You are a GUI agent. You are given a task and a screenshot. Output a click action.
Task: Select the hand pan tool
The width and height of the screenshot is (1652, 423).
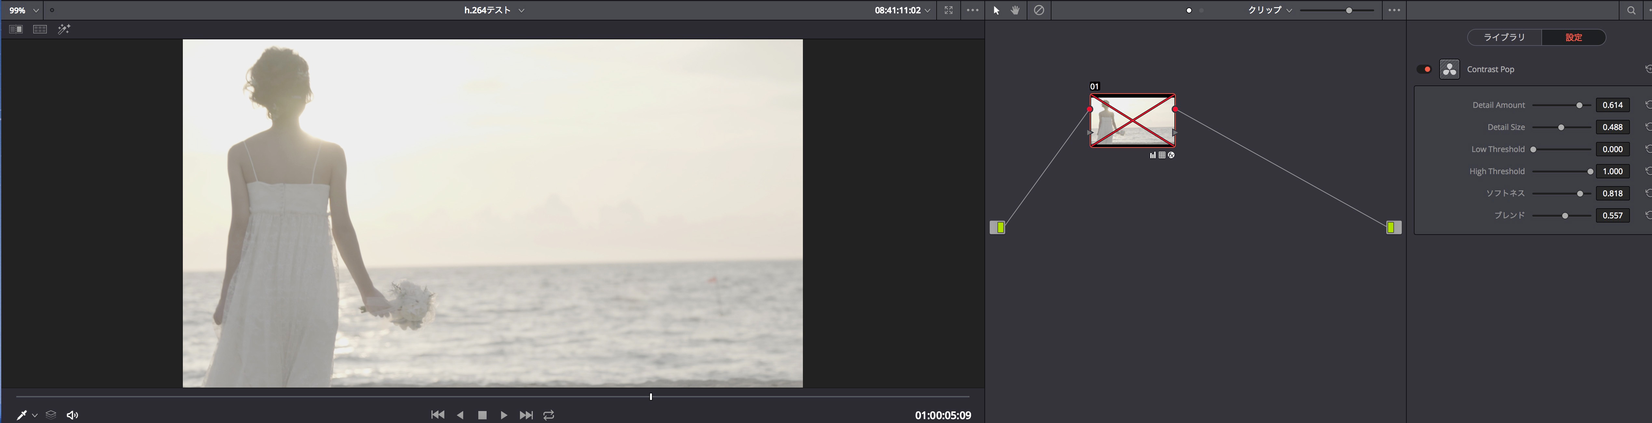1015,10
